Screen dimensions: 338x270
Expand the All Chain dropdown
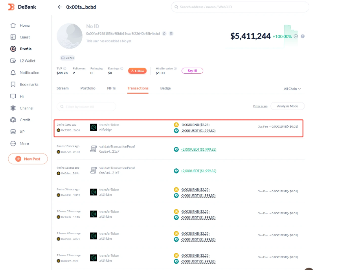(x=292, y=89)
